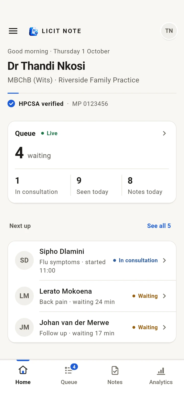Open the hamburger navigation menu
The width and height of the screenshot is (184, 399).
13,31
